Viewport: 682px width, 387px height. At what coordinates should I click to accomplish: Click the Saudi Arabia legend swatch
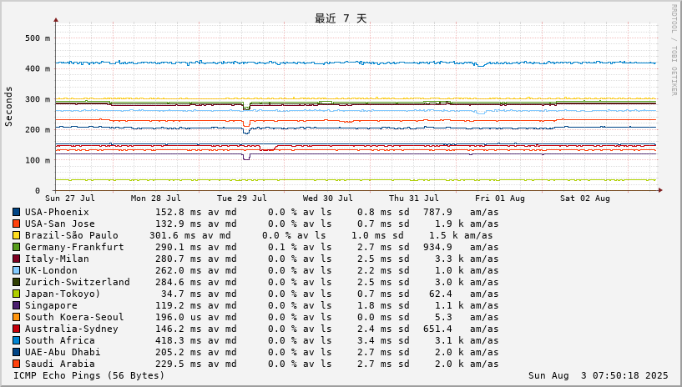point(16,364)
